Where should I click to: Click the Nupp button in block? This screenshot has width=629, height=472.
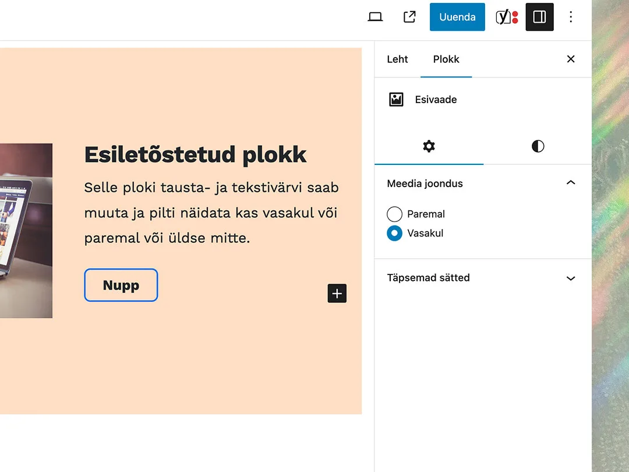click(121, 285)
